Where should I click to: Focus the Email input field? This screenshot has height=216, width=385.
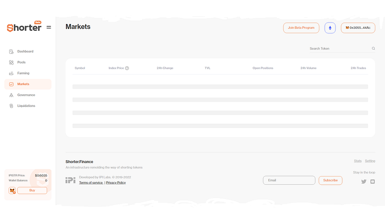click(289, 180)
